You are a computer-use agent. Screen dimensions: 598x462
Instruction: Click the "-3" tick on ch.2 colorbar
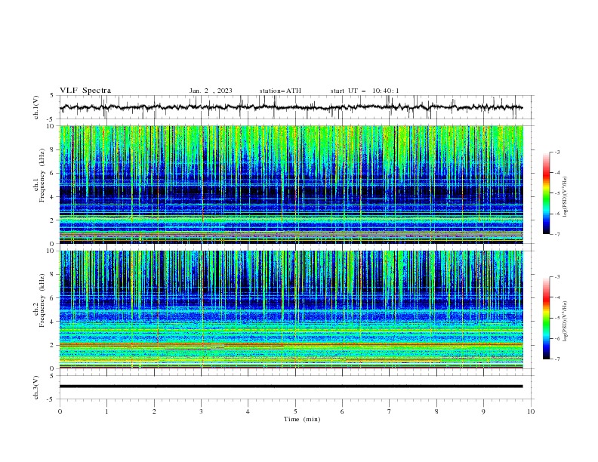[557, 277]
